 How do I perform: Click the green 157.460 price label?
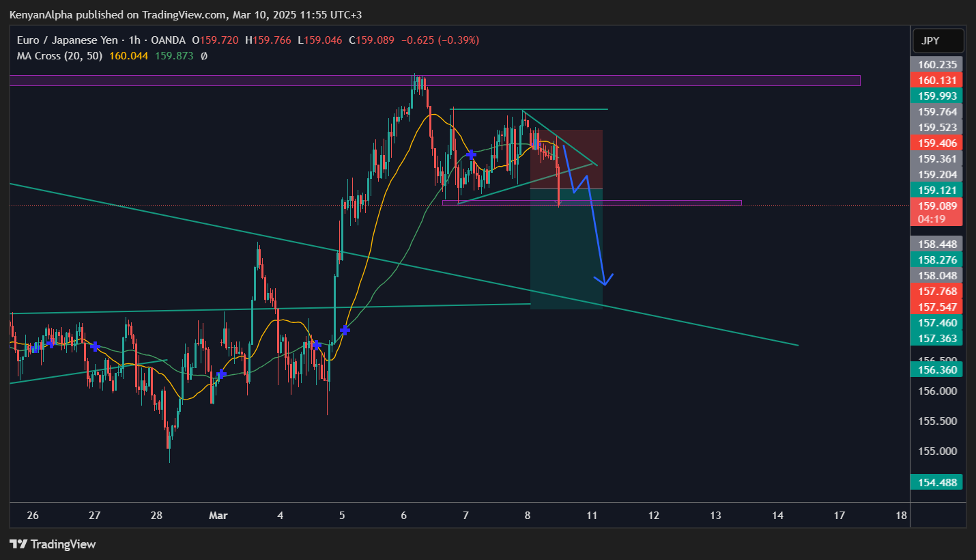(x=937, y=322)
